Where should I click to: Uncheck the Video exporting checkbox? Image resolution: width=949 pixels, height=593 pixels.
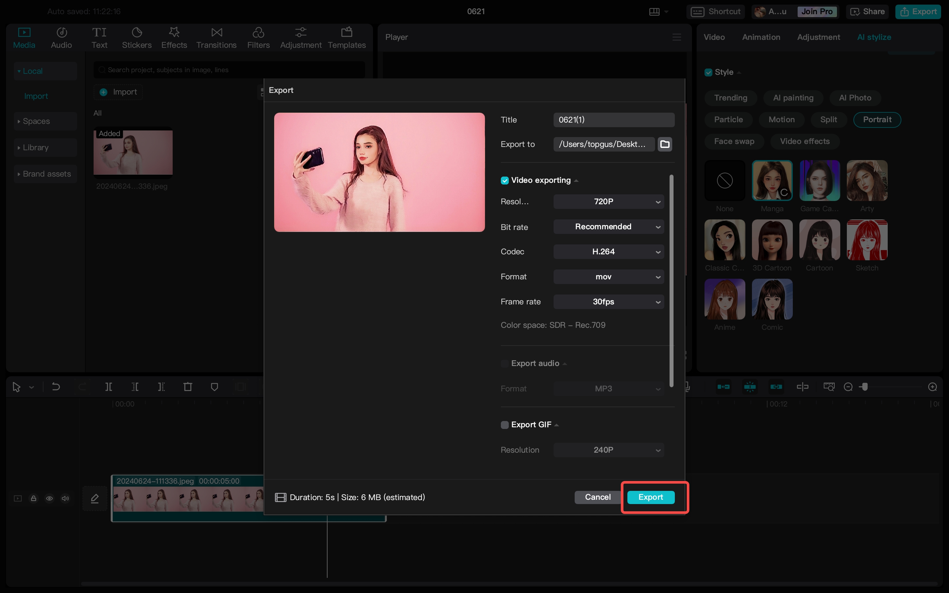point(505,181)
